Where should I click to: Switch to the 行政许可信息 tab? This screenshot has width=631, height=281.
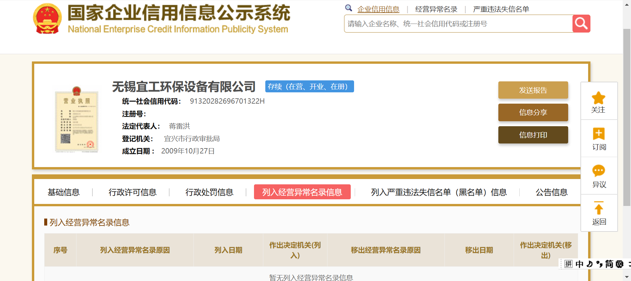point(132,192)
